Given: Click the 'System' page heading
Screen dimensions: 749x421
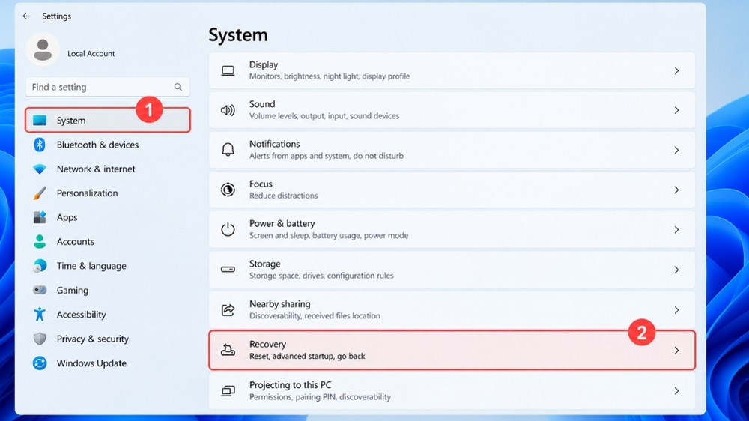Looking at the screenshot, I should point(238,35).
